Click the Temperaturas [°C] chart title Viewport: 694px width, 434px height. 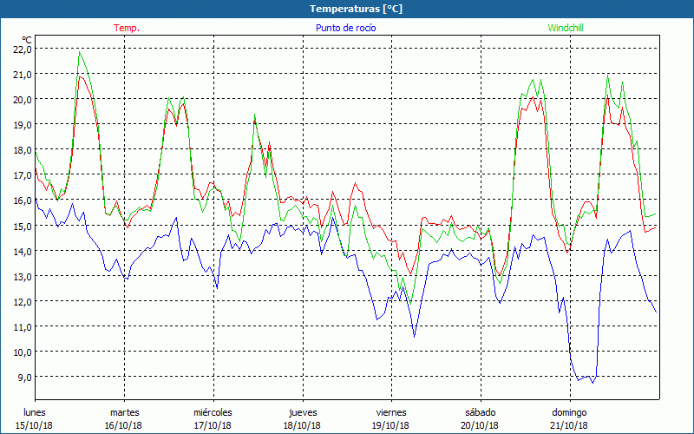[356, 9]
